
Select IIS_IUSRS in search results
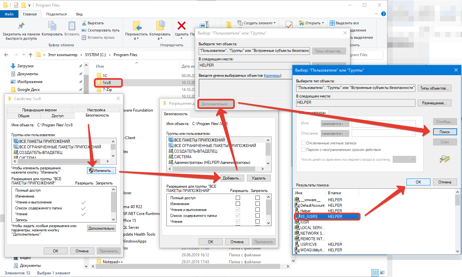pyautogui.click(x=309, y=217)
